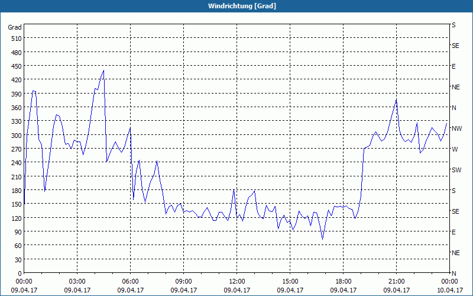The height and width of the screenshot is (296, 473).
Task: Click the chart title 'Windrichtung [Grad]'
Action: point(242,6)
